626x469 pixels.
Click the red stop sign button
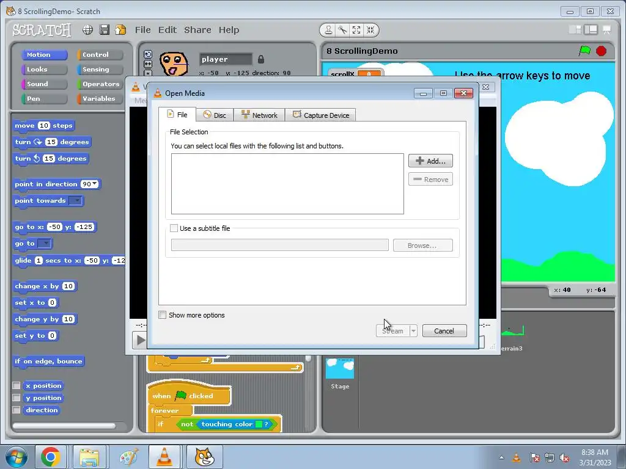coord(602,51)
